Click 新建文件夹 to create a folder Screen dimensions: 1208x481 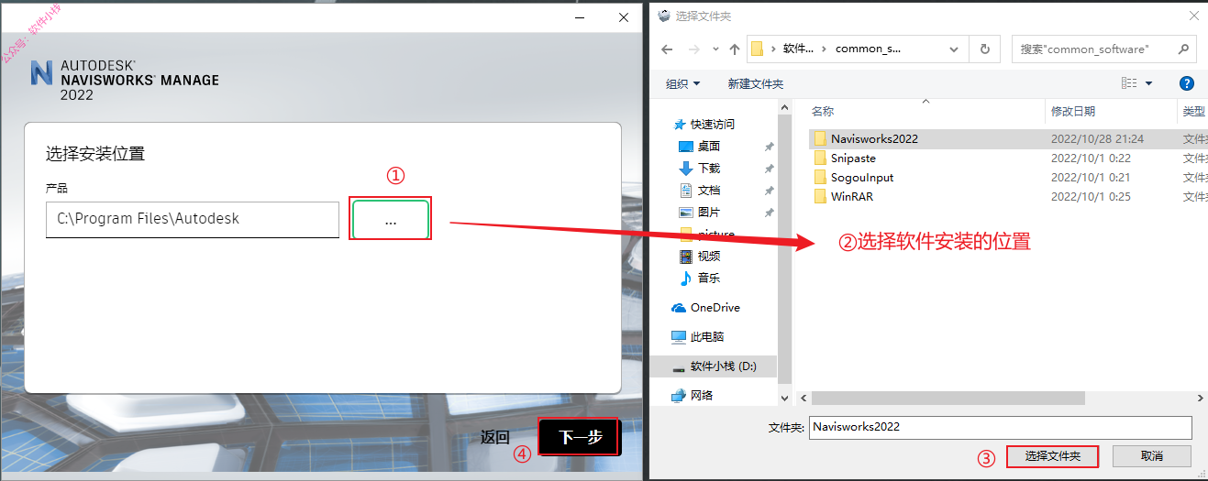coord(756,84)
